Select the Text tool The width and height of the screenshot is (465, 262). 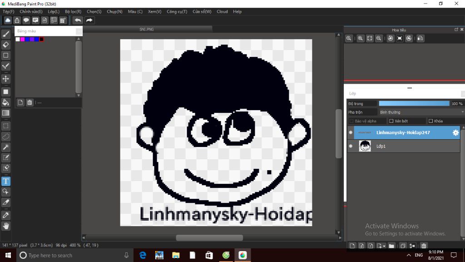tap(5, 181)
